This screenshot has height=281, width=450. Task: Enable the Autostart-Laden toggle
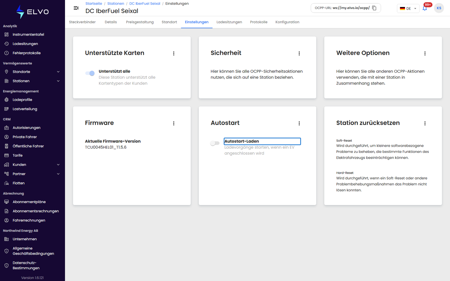point(215,143)
